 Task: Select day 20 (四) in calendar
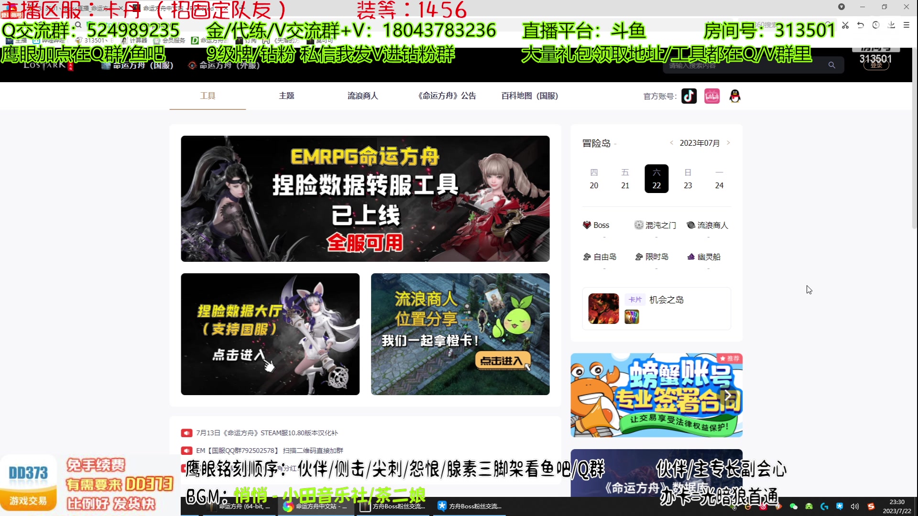[x=594, y=179]
